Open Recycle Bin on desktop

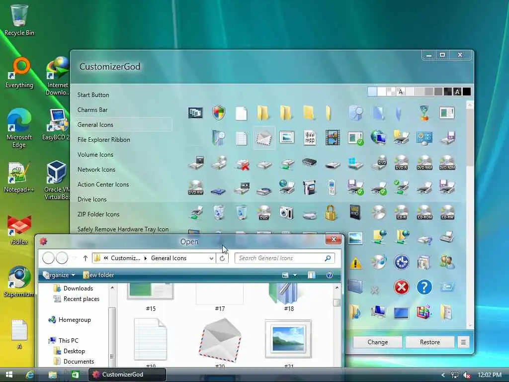19,19
